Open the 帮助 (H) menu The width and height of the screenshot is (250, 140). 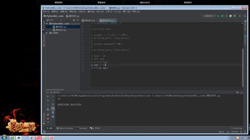pyautogui.click(x=136, y=12)
